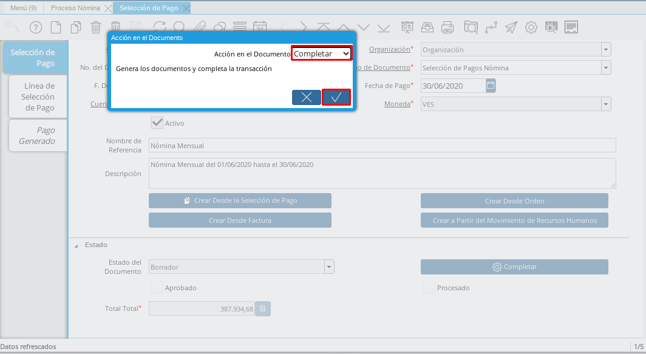Screen dimensions: 646x354
Task: Switch to the Menú (9) tab
Action: click(x=24, y=8)
